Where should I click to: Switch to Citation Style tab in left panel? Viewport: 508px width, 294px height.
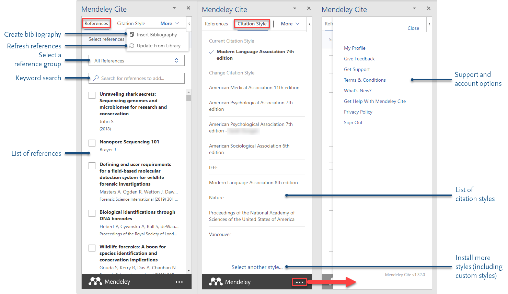click(131, 23)
